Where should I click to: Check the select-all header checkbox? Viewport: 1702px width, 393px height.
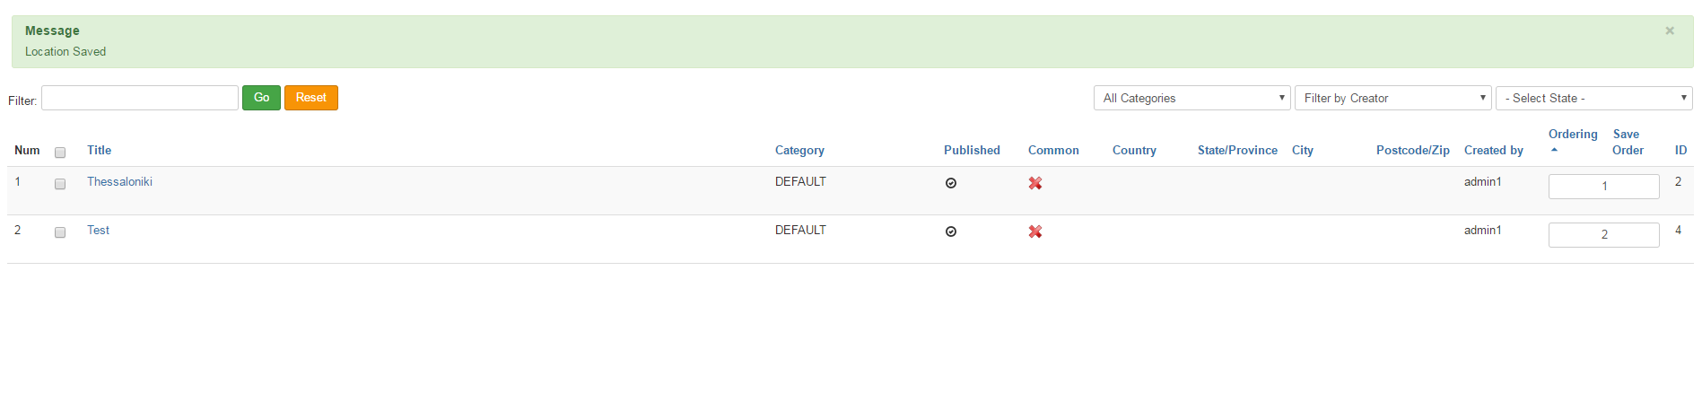60,153
